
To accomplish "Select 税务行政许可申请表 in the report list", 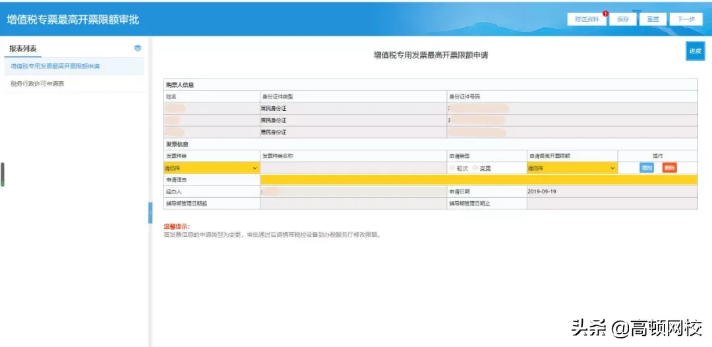I will click(74, 84).
